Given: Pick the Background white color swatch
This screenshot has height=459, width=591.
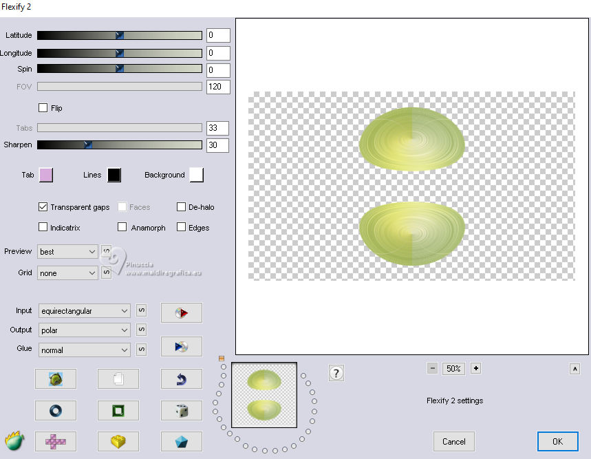Looking at the screenshot, I should point(196,175).
